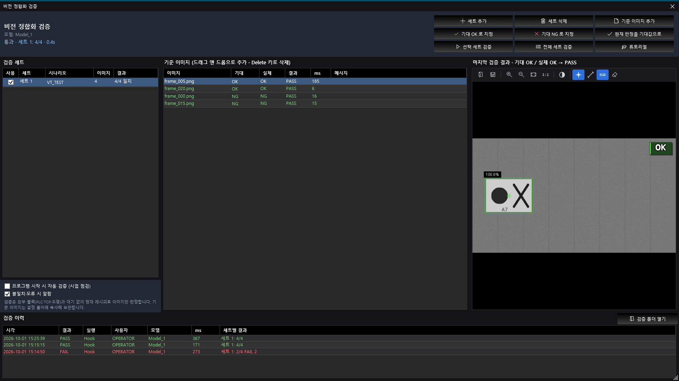679x381 pixels.
Task: Click the detected A7 pattern thumbnail in the image
Action: 509,195
